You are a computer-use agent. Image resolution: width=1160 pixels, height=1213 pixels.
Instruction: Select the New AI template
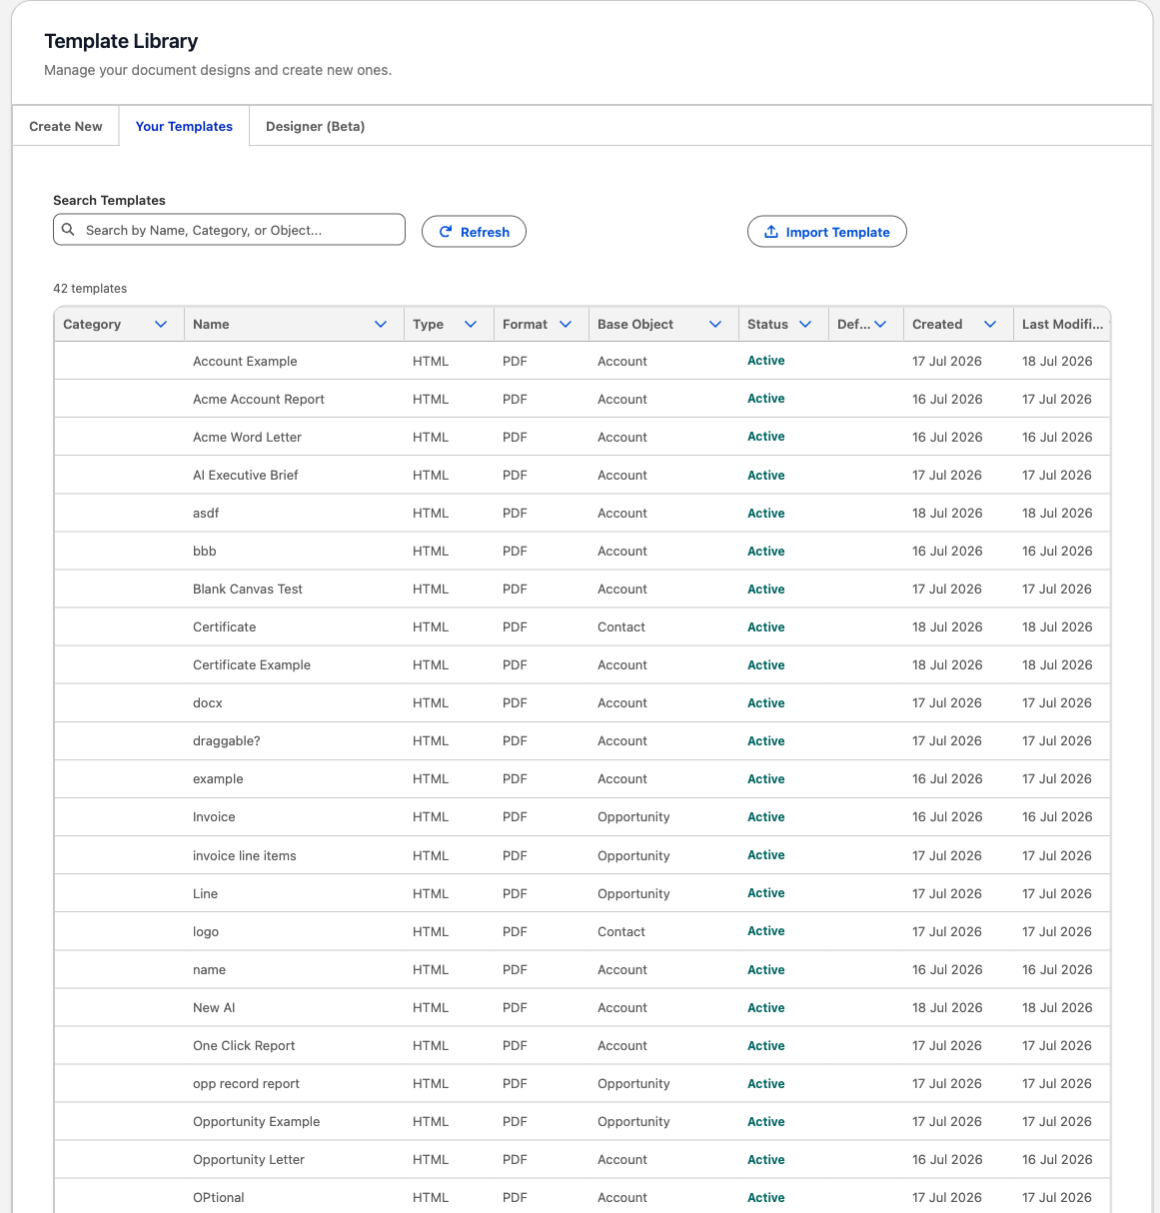214,1007
